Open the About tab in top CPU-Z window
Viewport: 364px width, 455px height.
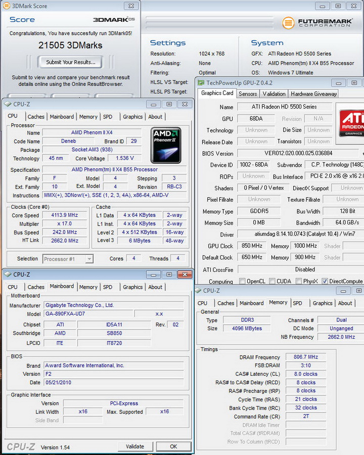tap(155, 117)
